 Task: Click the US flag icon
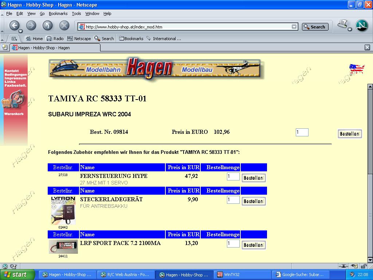[x=357, y=69]
